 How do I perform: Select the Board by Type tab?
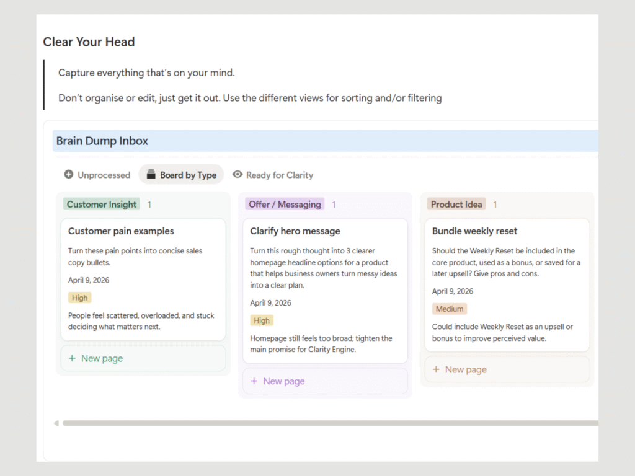(x=181, y=175)
